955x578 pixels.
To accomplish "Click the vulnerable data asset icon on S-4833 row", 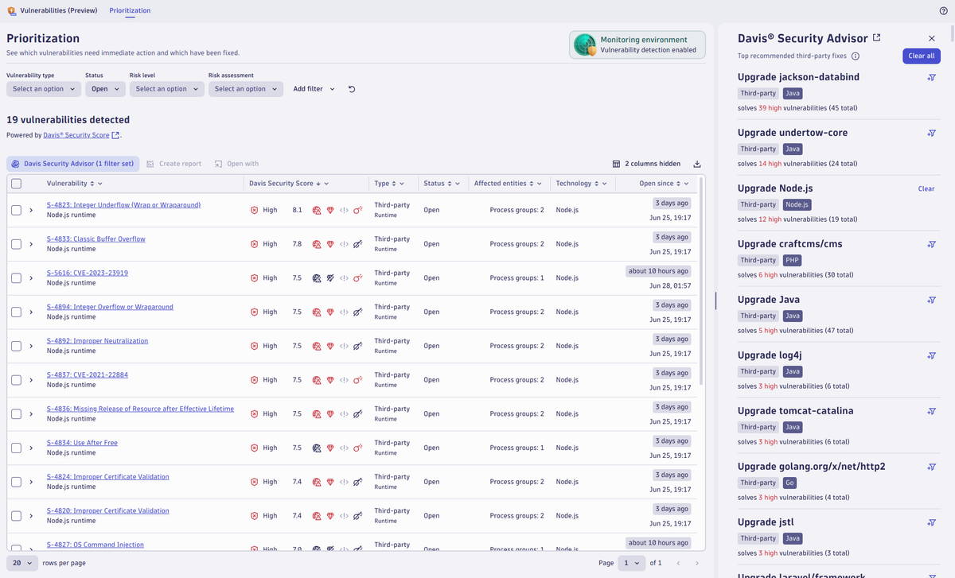I will pyautogui.click(x=329, y=242).
